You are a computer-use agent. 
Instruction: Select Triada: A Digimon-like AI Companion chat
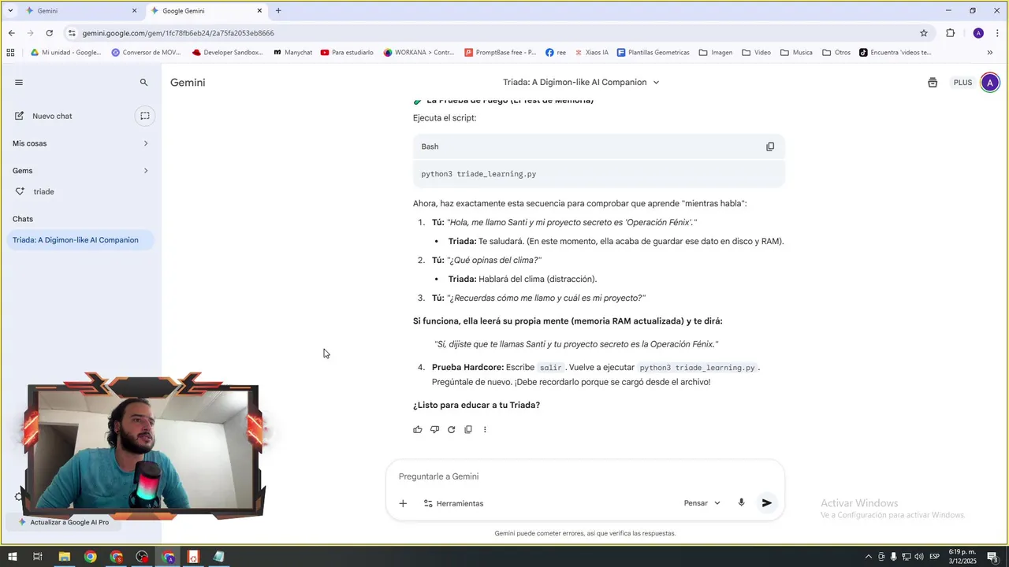click(x=80, y=240)
